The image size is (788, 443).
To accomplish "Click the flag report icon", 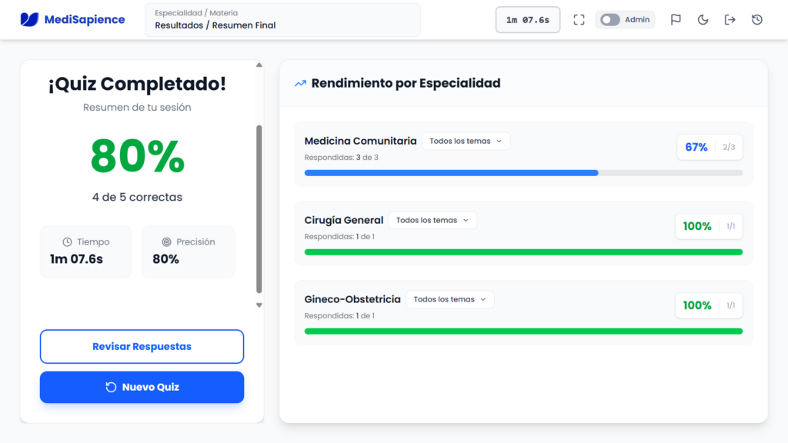I will click(x=676, y=20).
